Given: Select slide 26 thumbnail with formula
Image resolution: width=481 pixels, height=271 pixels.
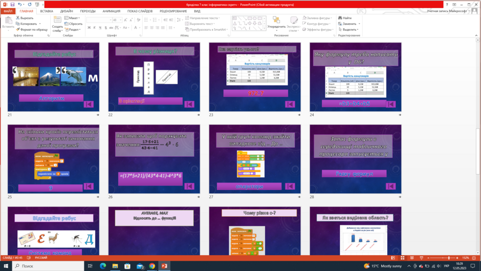Looking at the screenshot, I should tap(154, 159).
